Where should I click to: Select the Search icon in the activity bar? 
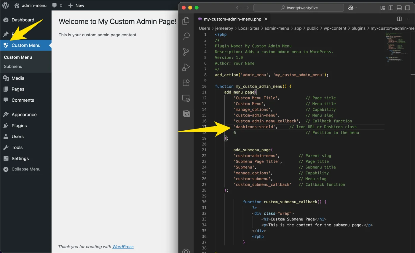coord(186,36)
